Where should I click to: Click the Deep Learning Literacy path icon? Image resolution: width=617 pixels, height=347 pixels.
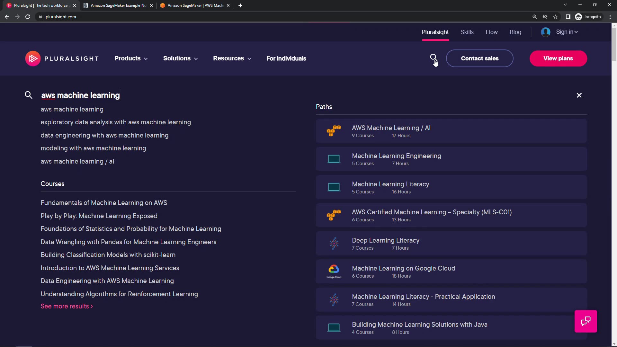pos(334,244)
